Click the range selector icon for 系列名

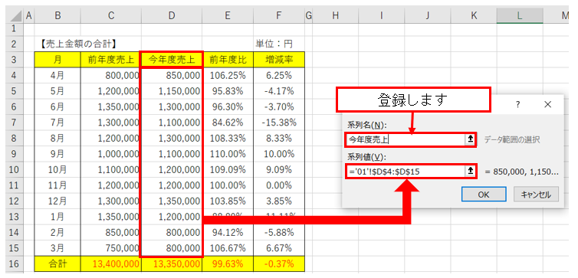470,139
